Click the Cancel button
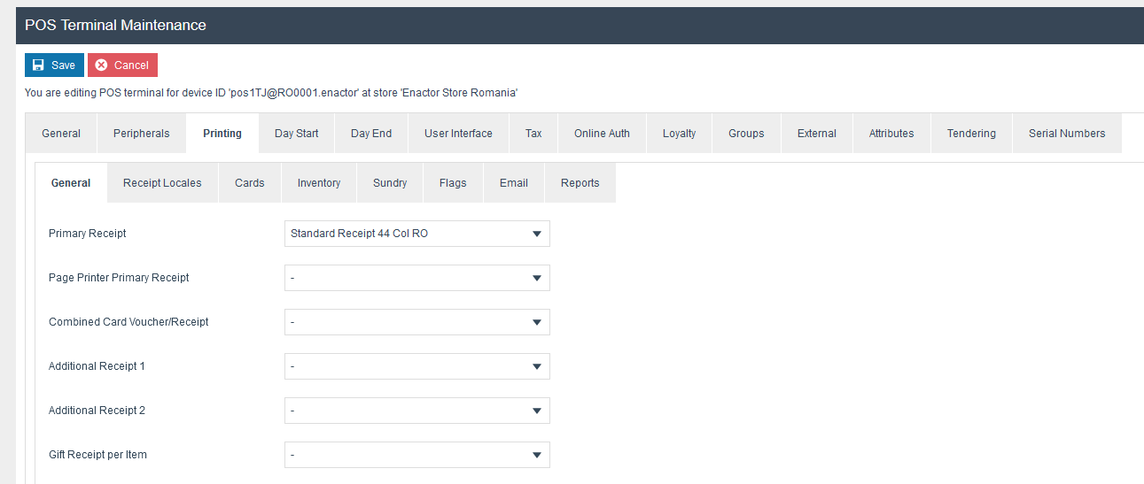Image resolution: width=1144 pixels, height=484 pixels. click(122, 65)
